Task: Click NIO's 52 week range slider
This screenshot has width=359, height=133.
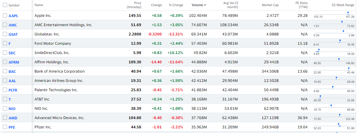Action: (334, 107)
